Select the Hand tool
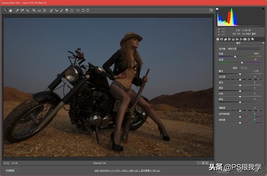Image resolution: width=267 pixels, height=176 pixels. pos(10,10)
